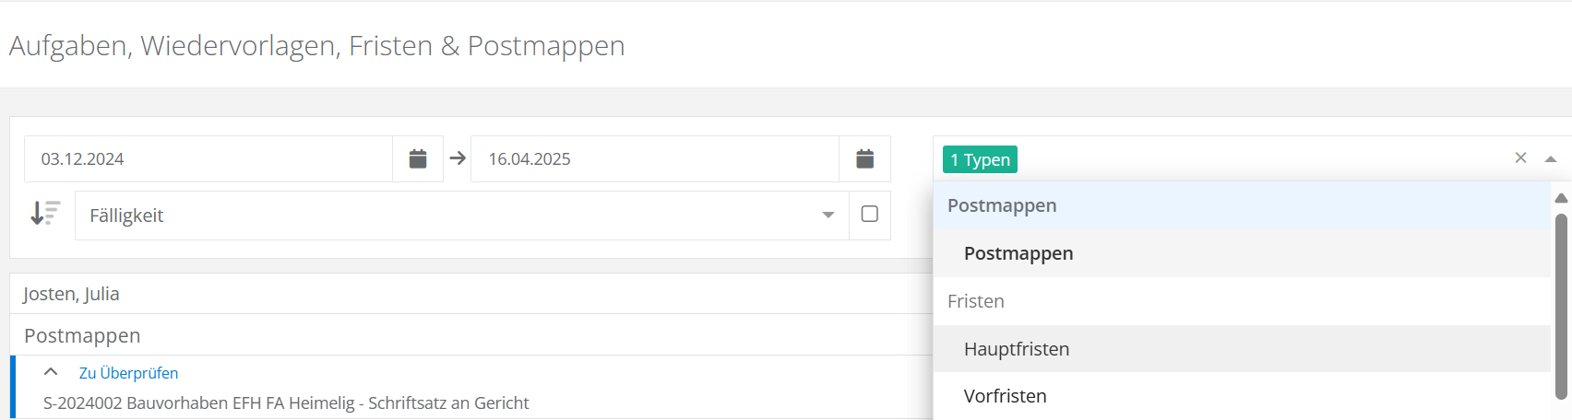Click the end date field 16.04.2025
Screen dimensions: 1572x420
(655, 159)
